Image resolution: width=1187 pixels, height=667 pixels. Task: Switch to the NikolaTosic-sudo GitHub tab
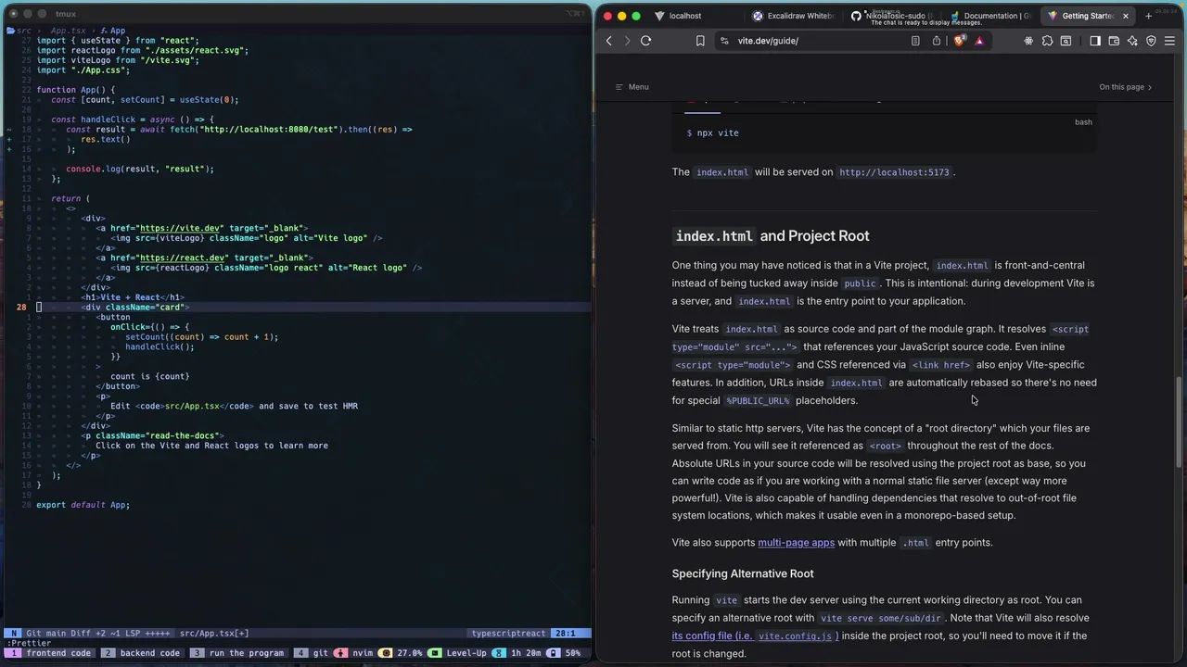[x=890, y=16]
